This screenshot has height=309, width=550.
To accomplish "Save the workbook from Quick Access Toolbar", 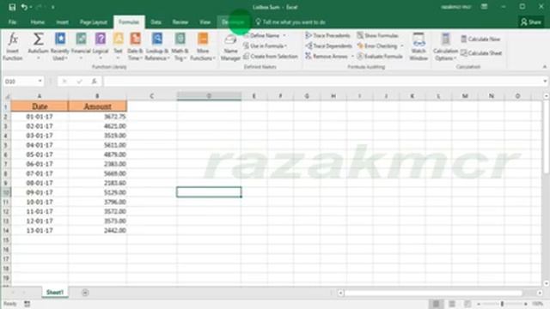I will point(12,7).
